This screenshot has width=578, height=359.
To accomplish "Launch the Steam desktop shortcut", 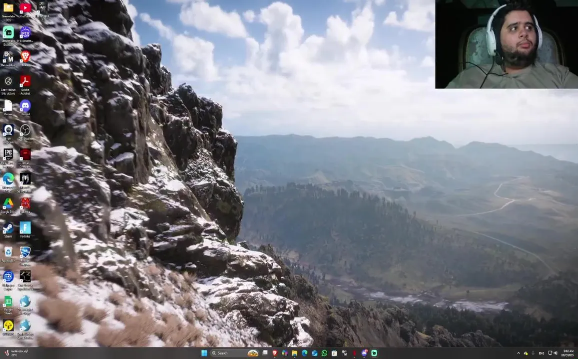I will coord(8,229).
